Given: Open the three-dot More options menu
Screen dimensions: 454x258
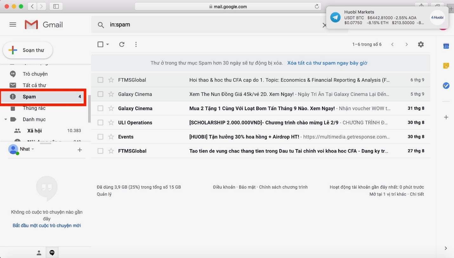Looking at the screenshot, I should click(x=136, y=44).
